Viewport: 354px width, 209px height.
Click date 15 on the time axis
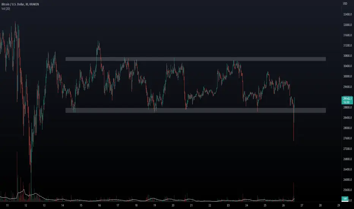[81, 205]
